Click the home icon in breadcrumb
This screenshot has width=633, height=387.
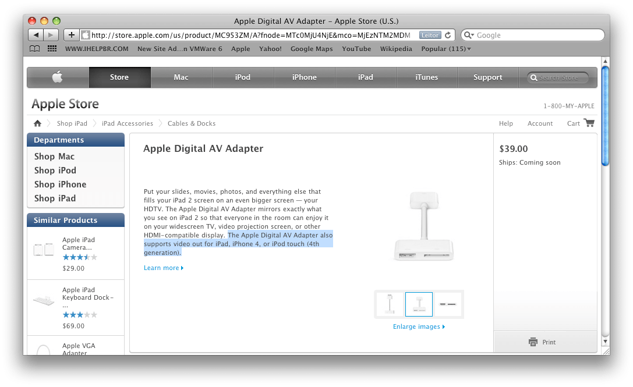37,123
